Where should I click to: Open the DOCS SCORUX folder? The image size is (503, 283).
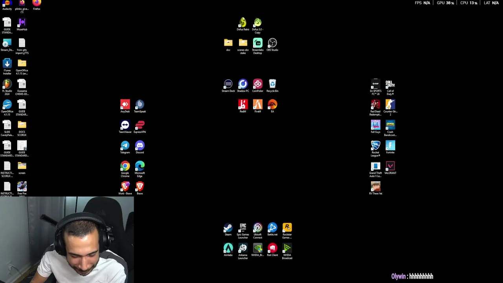coord(22,128)
